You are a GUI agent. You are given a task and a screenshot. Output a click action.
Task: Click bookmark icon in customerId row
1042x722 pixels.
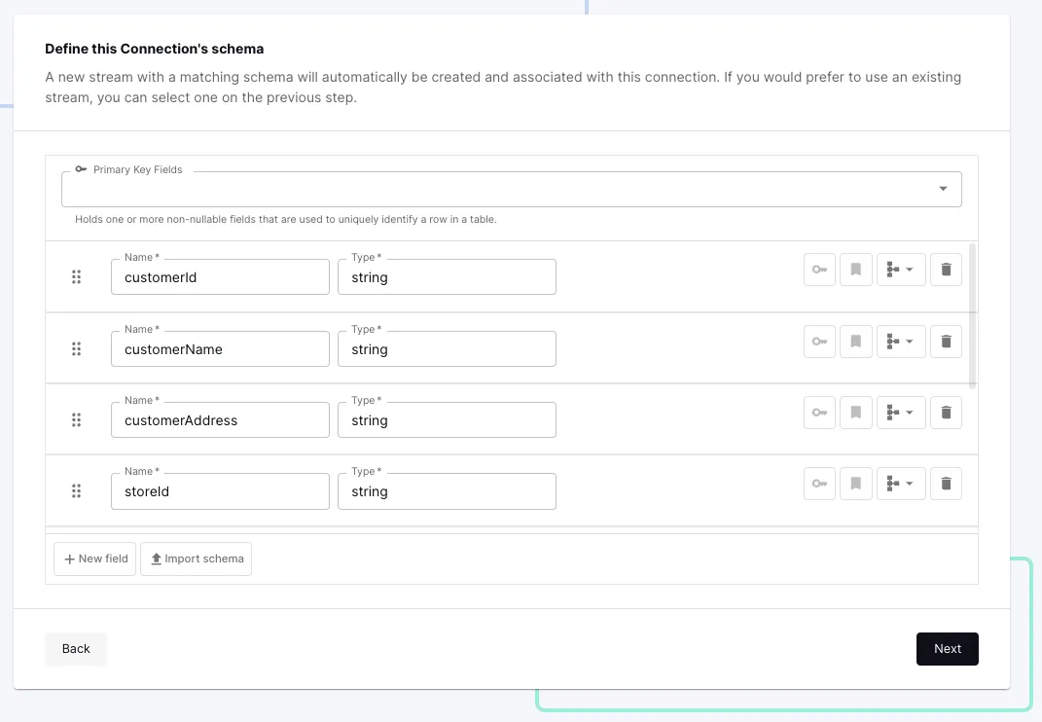tap(856, 270)
